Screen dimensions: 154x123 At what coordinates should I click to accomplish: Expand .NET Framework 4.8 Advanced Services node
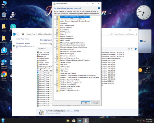(x=55, y=19)
